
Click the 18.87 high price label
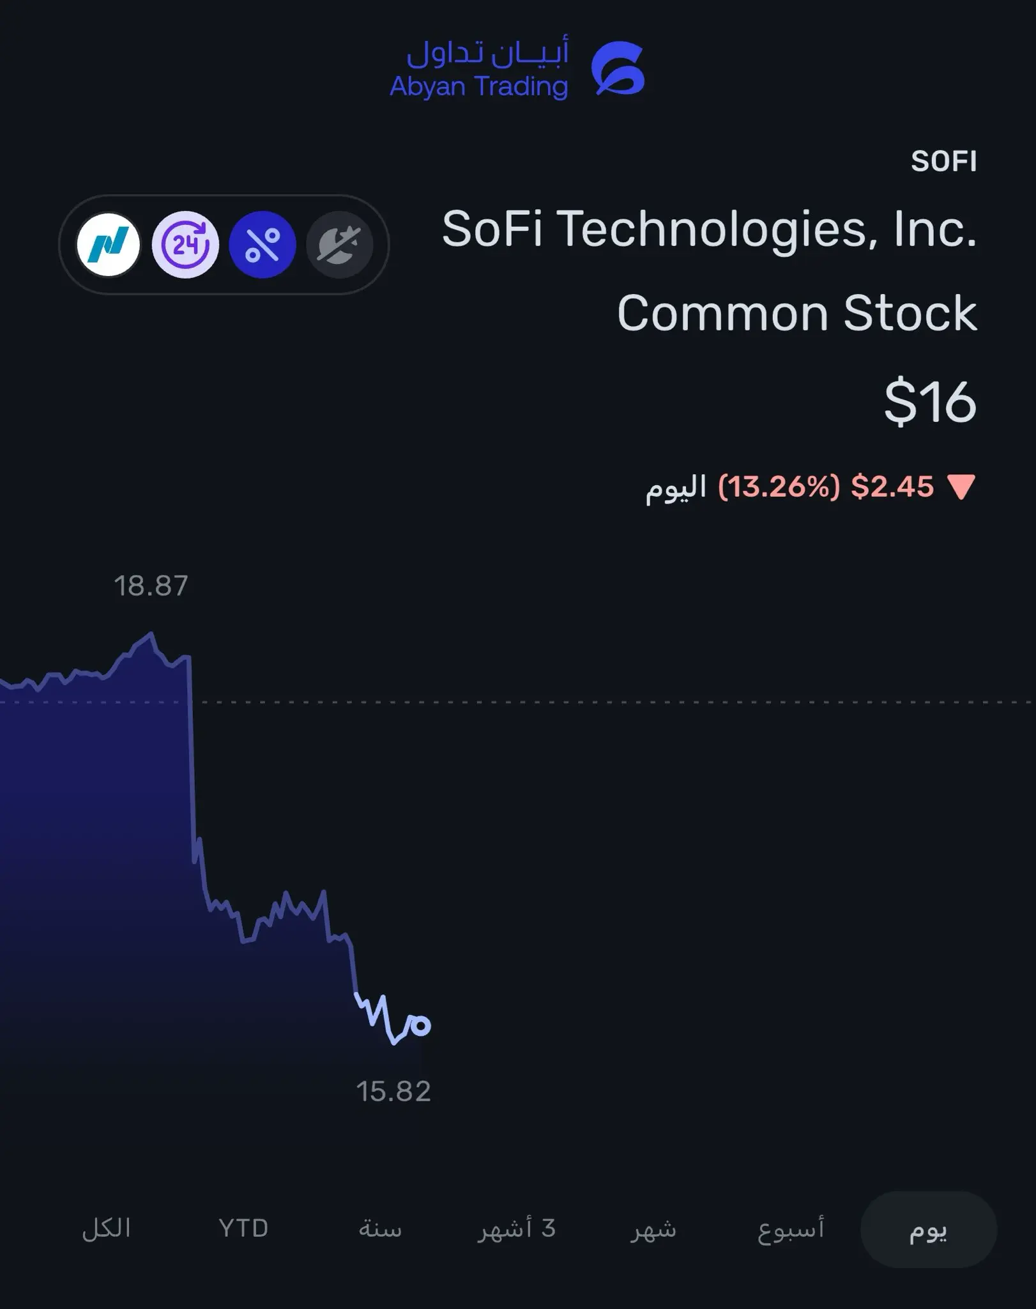(x=151, y=585)
